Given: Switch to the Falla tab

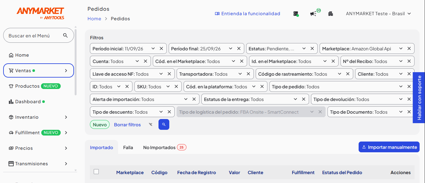Looking at the screenshot, I should (128, 148).
